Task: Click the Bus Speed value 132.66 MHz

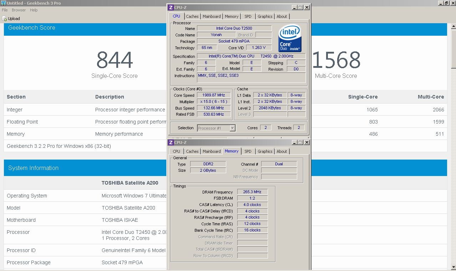Action: pyautogui.click(x=214, y=108)
